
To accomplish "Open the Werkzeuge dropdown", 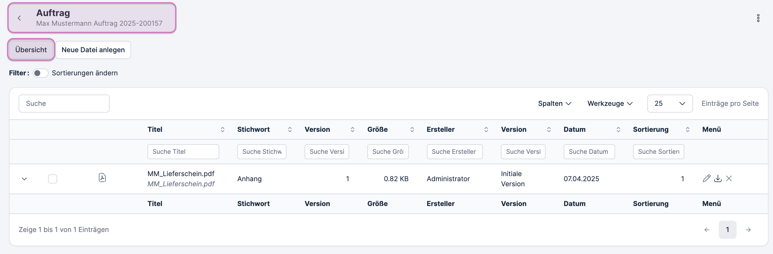I will (610, 104).
